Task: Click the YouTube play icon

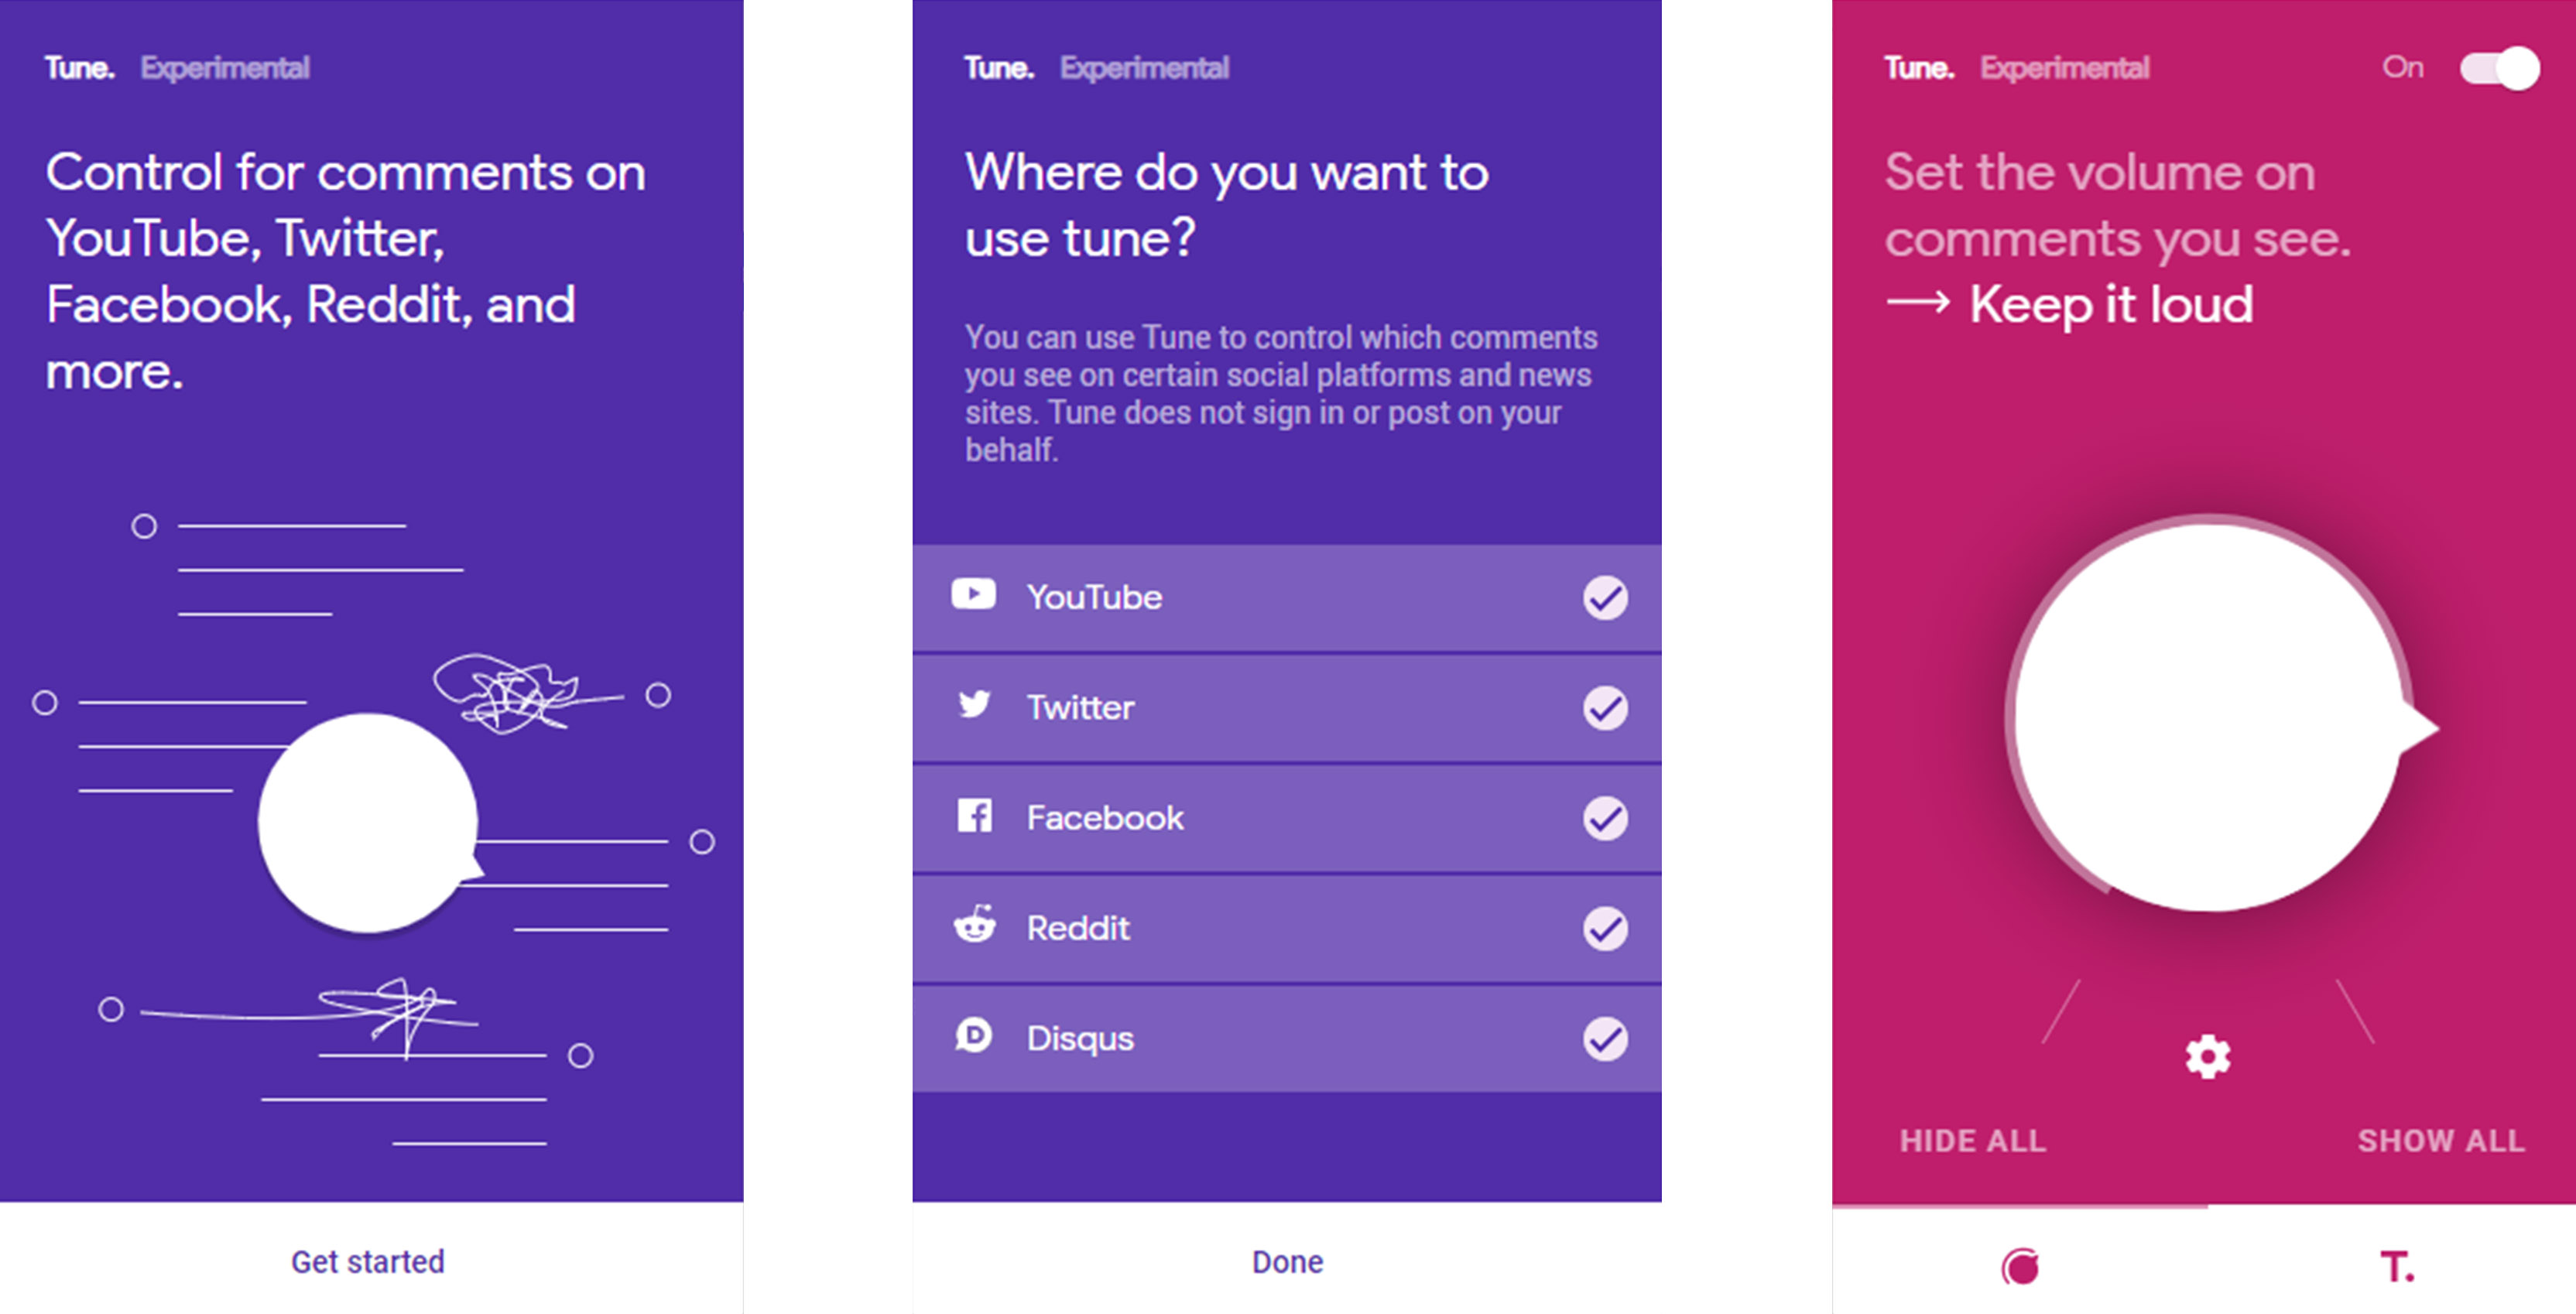Action: click(973, 594)
